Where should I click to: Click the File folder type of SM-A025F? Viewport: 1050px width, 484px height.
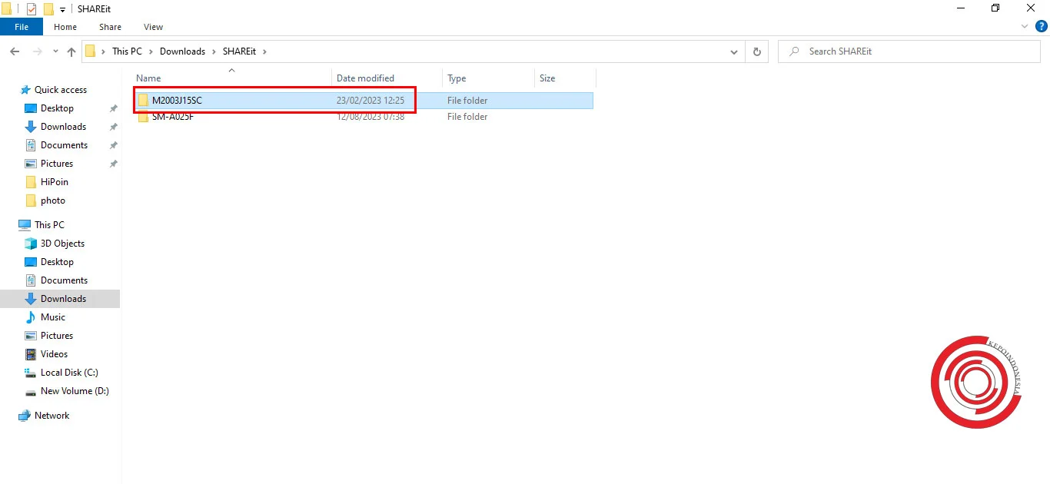(x=467, y=117)
